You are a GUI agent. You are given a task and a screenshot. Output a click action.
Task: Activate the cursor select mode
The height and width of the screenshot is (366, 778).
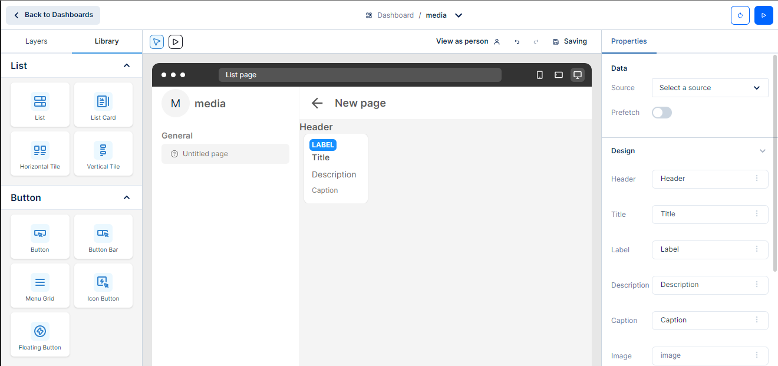pos(157,42)
